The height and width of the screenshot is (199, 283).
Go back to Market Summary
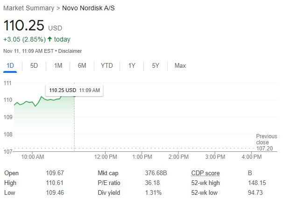tap(28, 8)
